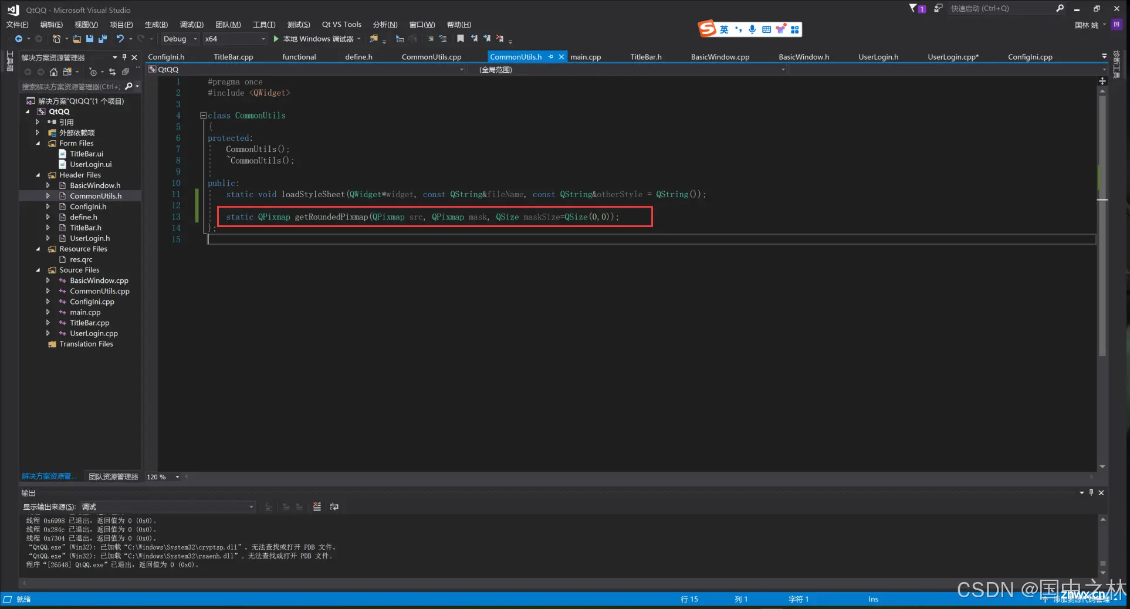Viewport: 1130px width, 609px height.
Task: Open the Debug configuration dropdown
Action: pyautogui.click(x=180, y=39)
